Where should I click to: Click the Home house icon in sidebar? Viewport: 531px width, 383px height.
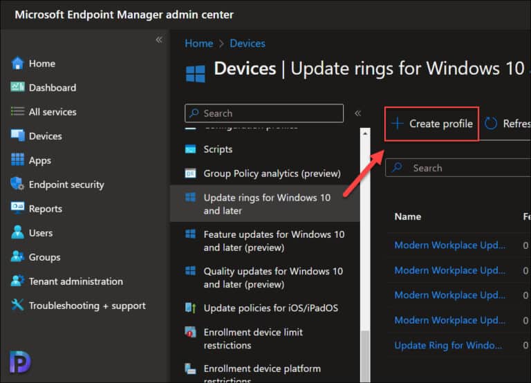click(x=17, y=64)
